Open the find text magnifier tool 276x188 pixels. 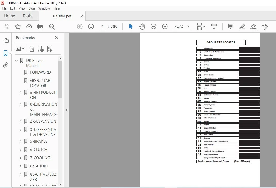[x=52, y=27]
